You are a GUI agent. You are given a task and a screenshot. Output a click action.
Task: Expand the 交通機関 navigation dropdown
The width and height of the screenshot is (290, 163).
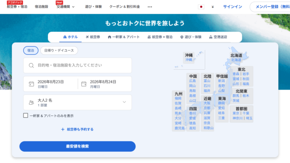pos(65,7)
